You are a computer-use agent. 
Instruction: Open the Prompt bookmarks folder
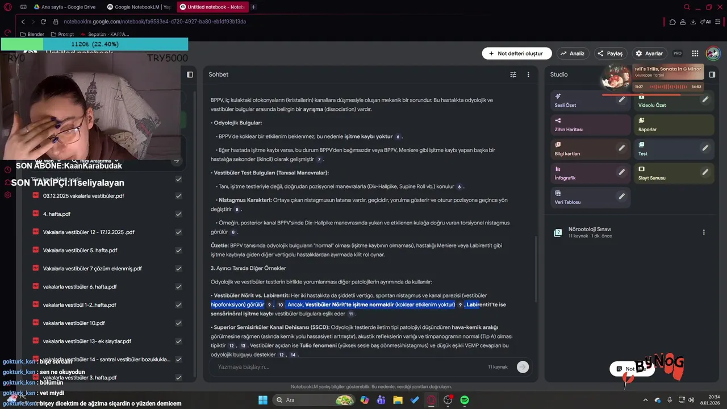(x=62, y=34)
